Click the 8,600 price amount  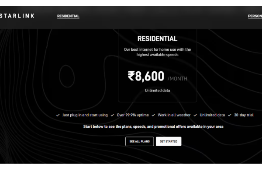pos(150,77)
